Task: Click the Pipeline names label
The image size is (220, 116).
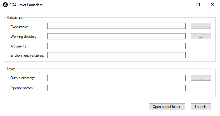Action: click(22, 88)
